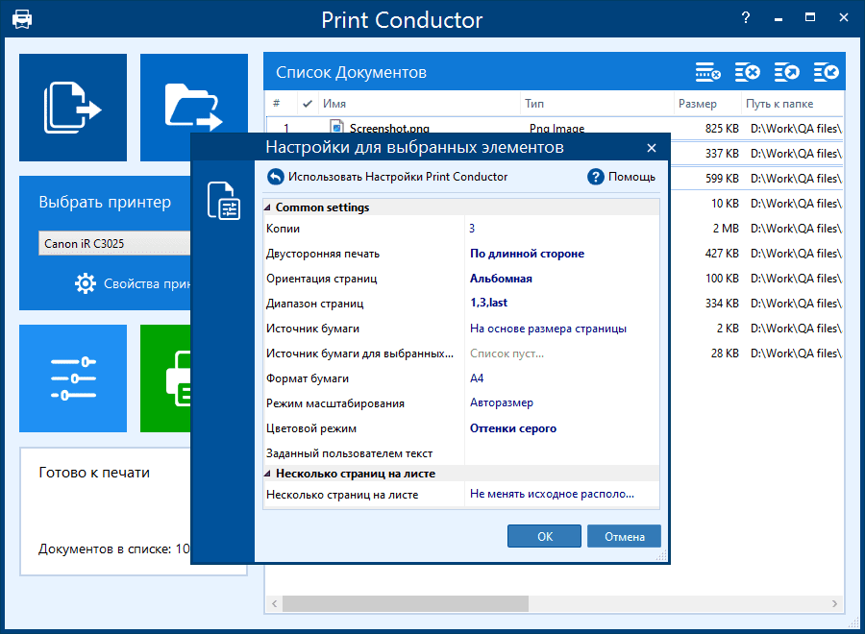This screenshot has height=634, width=865.
Task: Click the empty Заданный пользователем текст field
Action: pyautogui.click(x=561, y=453)
